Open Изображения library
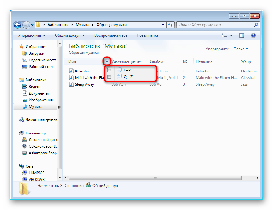273x210 pixels. tap(40, 100)
